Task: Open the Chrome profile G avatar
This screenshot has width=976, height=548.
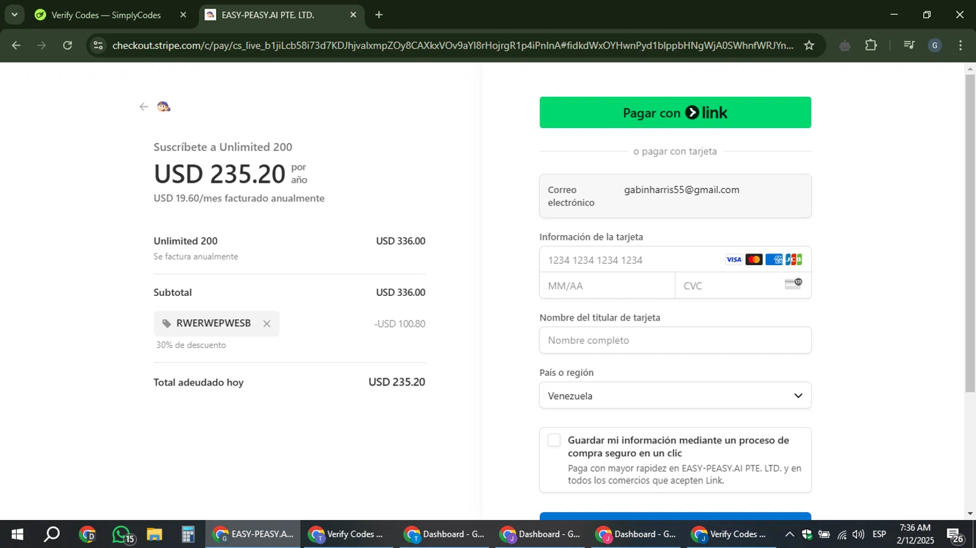Action: click(x=935, y=46)
